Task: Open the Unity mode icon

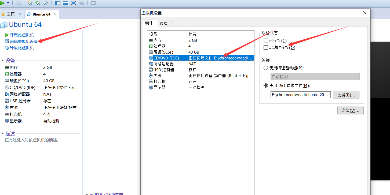Action: pyautogui.click(x=82, y=3)
